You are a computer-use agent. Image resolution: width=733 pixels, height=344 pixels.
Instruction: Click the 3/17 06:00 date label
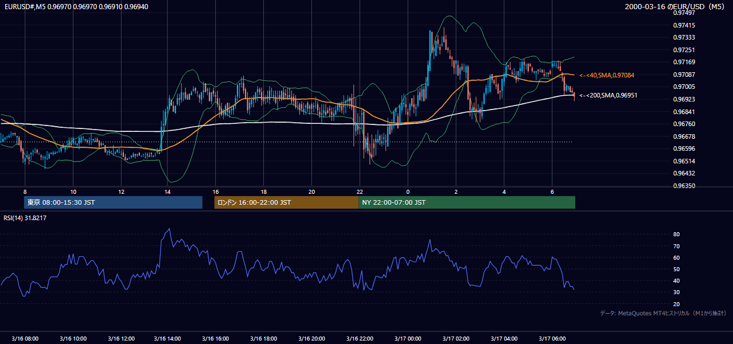point(552,338)
